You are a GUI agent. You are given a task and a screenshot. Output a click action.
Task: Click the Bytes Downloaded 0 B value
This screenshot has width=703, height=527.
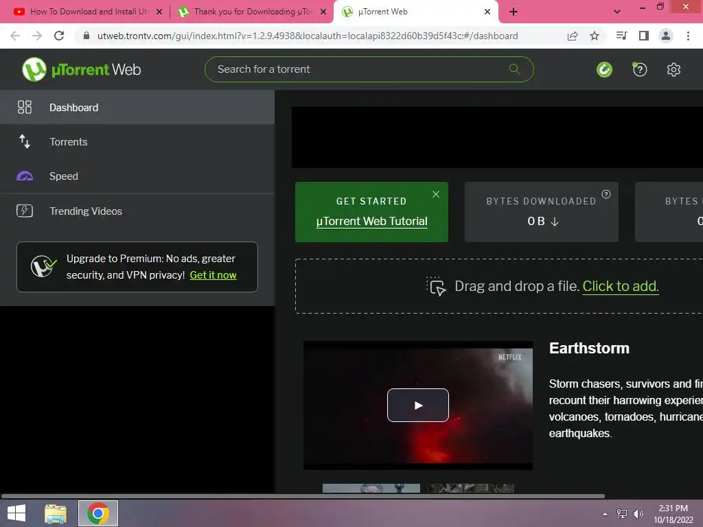click(536, 222)
